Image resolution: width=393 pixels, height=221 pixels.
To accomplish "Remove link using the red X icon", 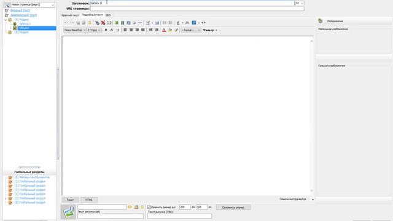I will point(103,23).
